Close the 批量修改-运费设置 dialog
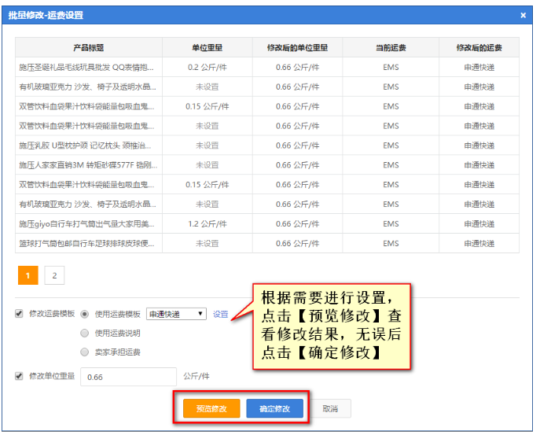This screenshot has width=540, height=435. click(523, 15)
